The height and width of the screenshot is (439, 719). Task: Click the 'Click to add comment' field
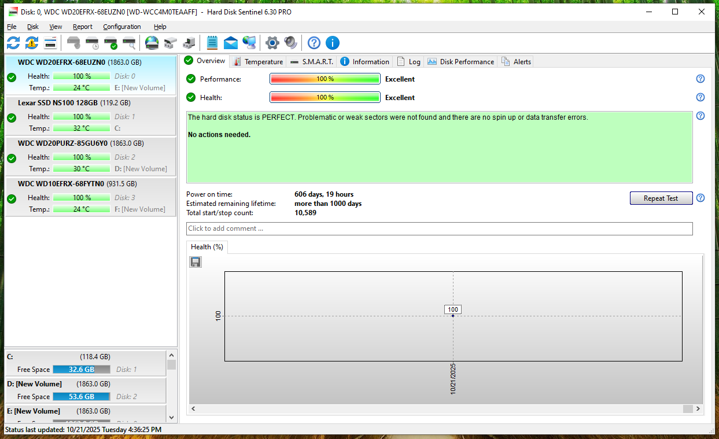tap(438, 228)
